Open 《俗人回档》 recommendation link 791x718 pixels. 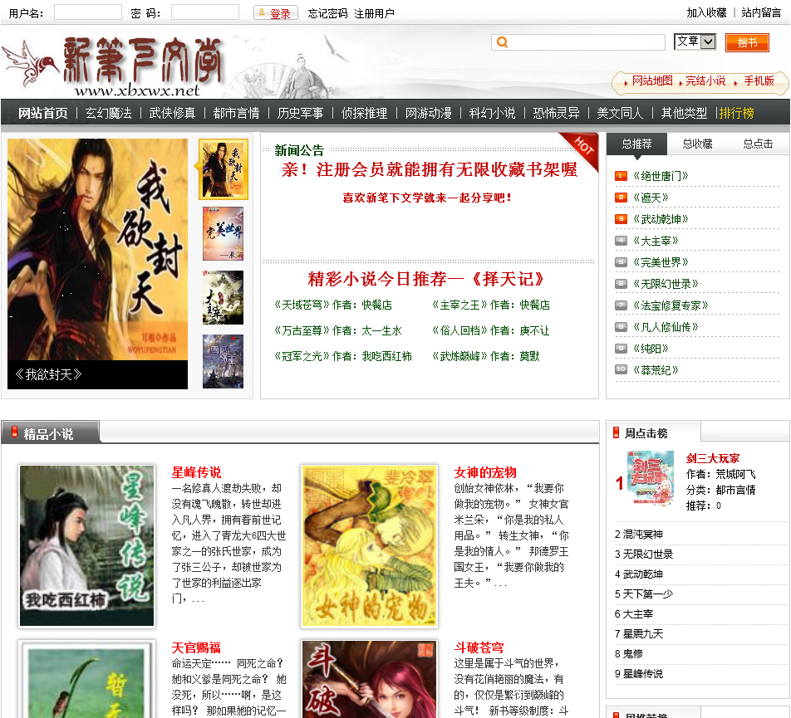(x=460, y=330)
